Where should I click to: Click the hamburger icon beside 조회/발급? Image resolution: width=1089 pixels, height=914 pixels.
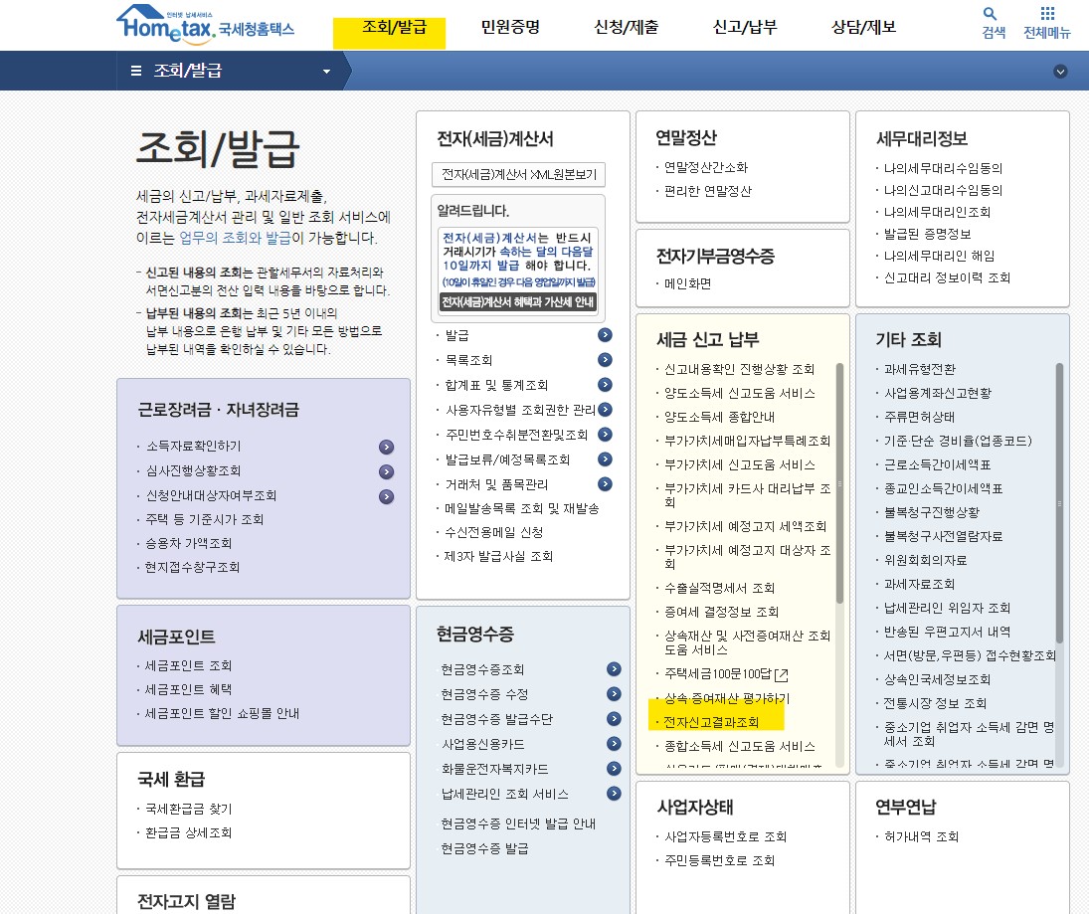tap(135, 71)
